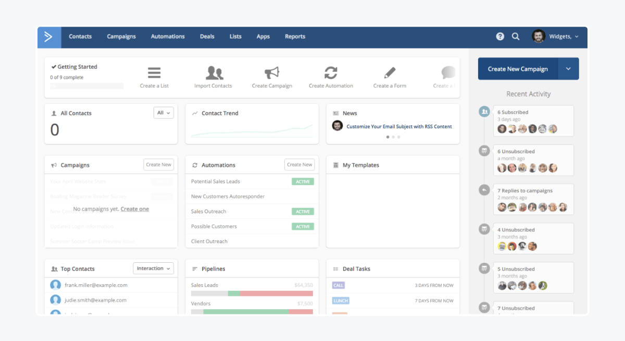Open the Reports menu item
This screenshot has width=625, height=341.
295,36
